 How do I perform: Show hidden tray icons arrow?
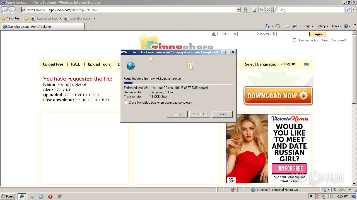tap(311, 196)
